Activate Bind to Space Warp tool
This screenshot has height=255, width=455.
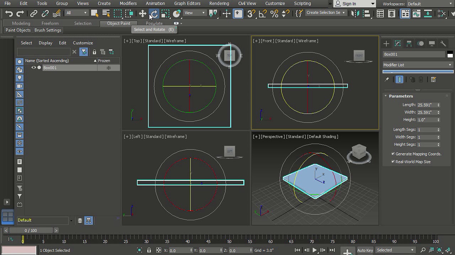pos(57,13)
